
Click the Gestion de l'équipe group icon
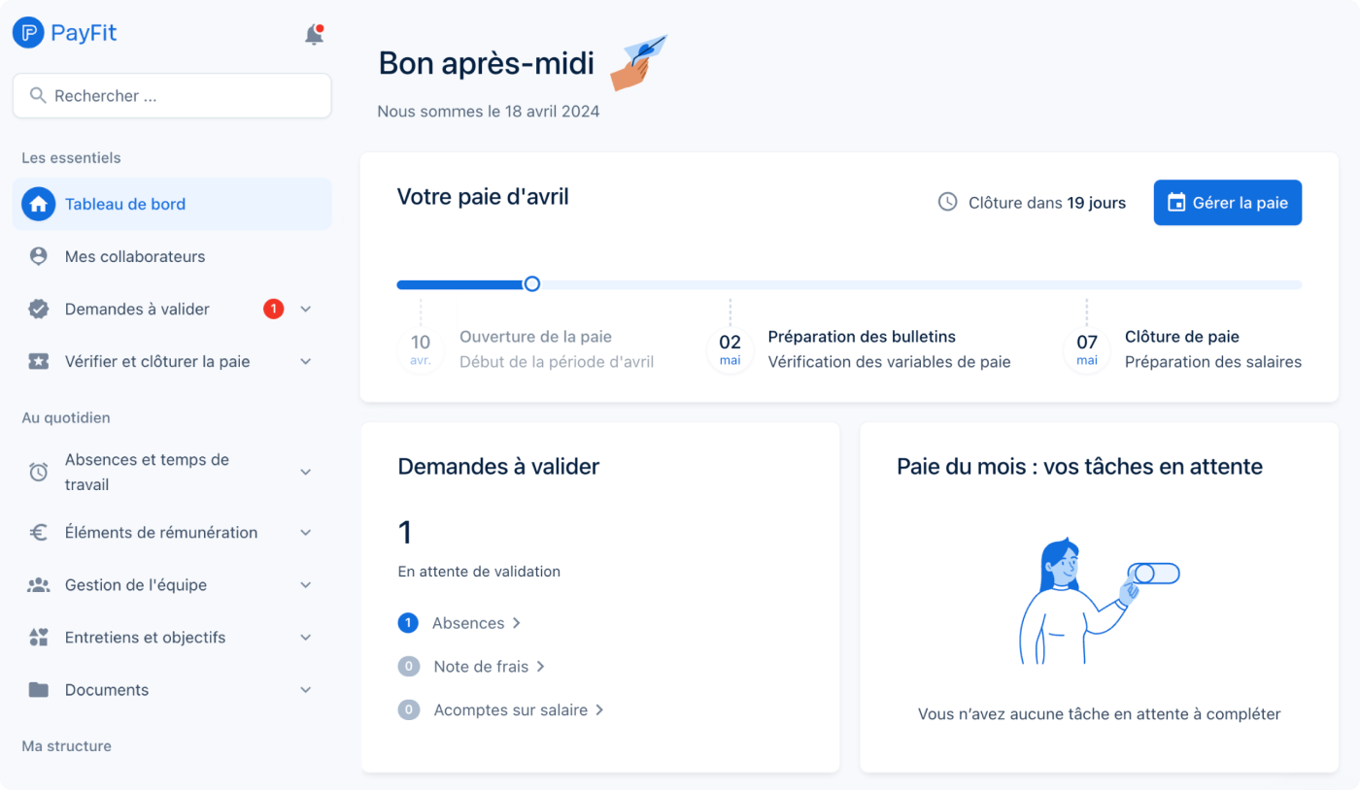pos(38,584)
